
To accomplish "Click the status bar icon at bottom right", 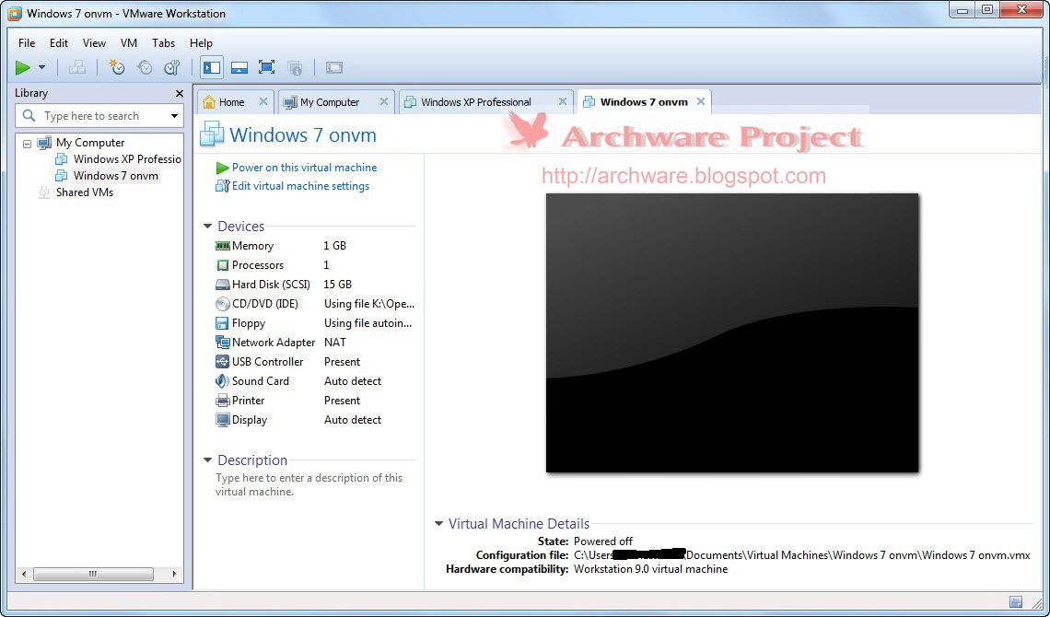I will [x=1016, y=601].
